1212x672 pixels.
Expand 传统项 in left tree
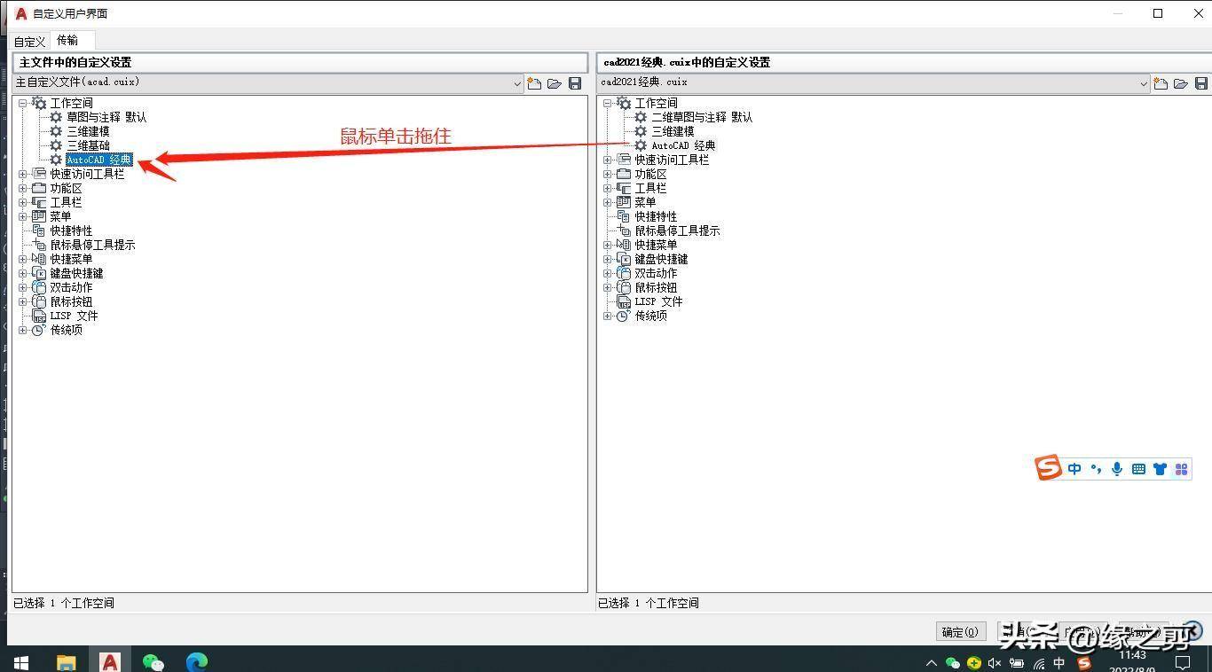(23, 330)
